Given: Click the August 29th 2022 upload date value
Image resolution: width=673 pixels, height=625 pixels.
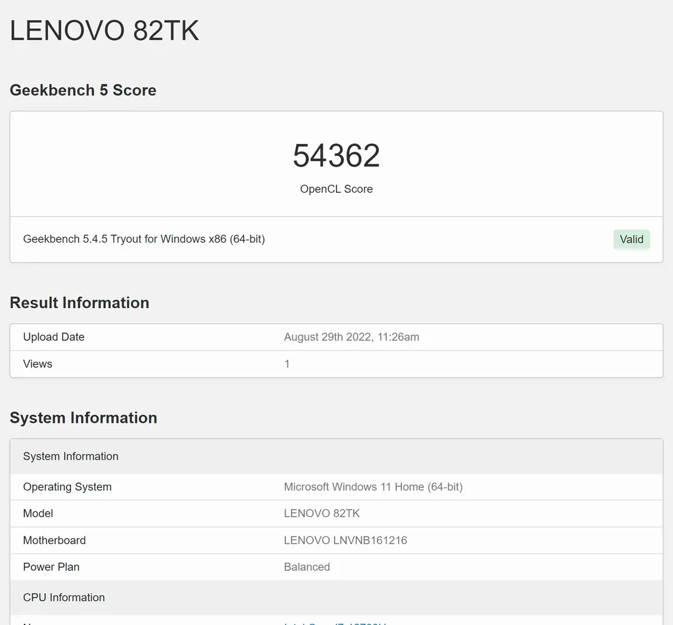Looking at the screenshot, I should pyautogui.click(x=351, y=337).
